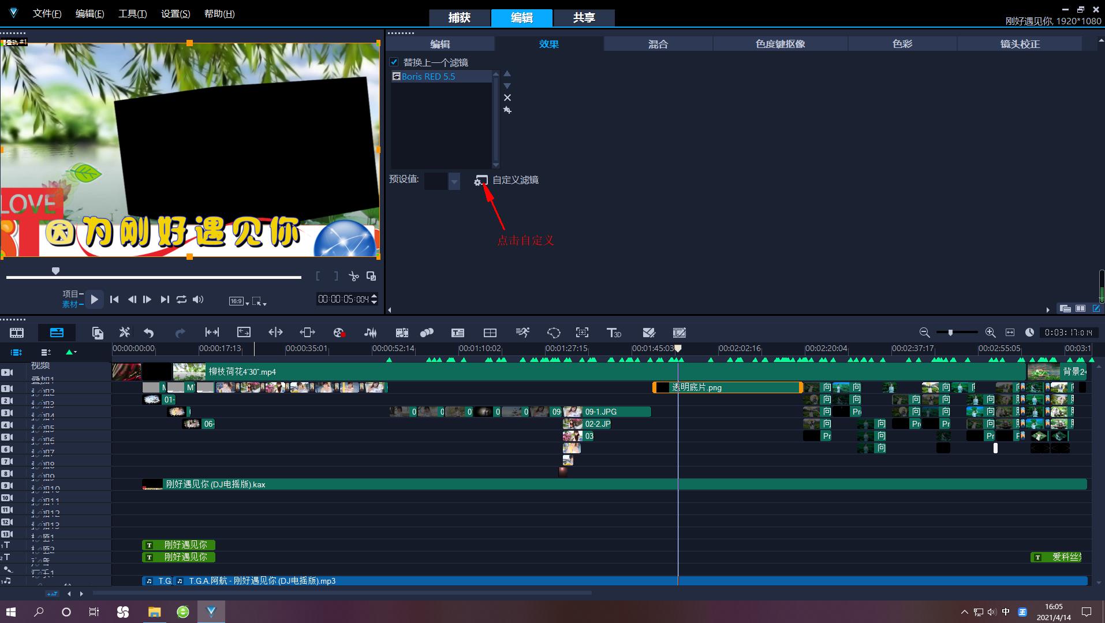Switch to the 共享 workspace tab
This screenshot has width=1105, height=623.
(x=584, y=17)
